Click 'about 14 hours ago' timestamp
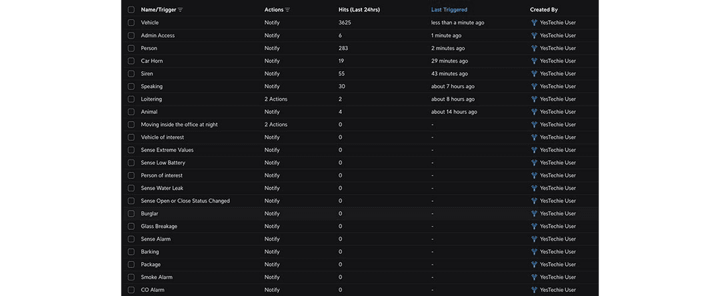This screenshot has width=720, height=296. 454,111
